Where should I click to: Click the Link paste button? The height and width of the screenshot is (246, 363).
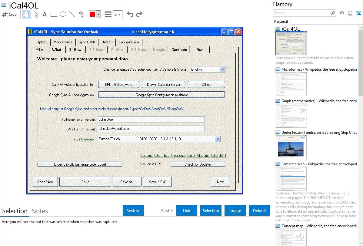point(187,211)
